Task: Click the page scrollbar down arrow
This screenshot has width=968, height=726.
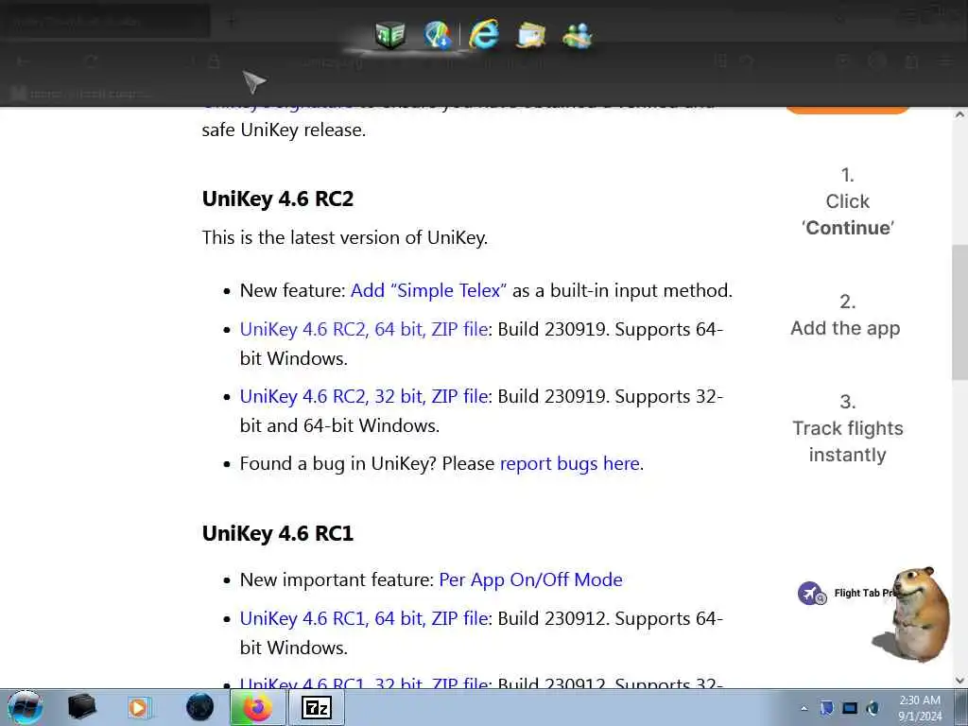Action: tap(959, 681)
